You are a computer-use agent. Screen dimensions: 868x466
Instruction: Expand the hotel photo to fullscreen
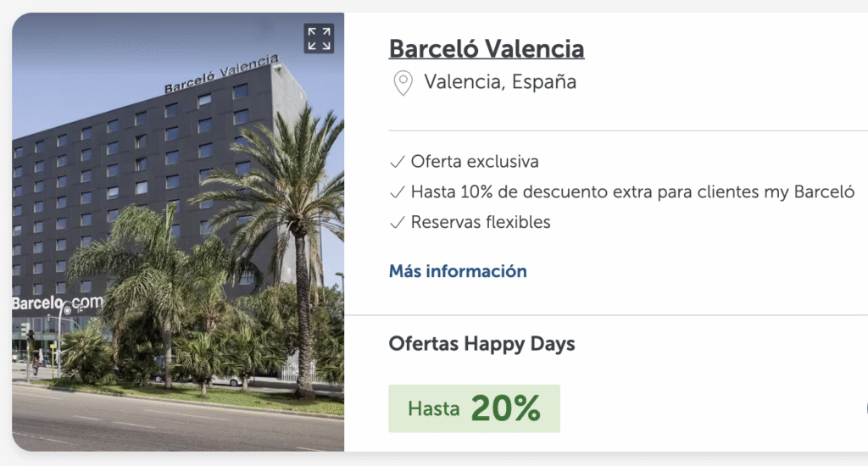(319, 39)
